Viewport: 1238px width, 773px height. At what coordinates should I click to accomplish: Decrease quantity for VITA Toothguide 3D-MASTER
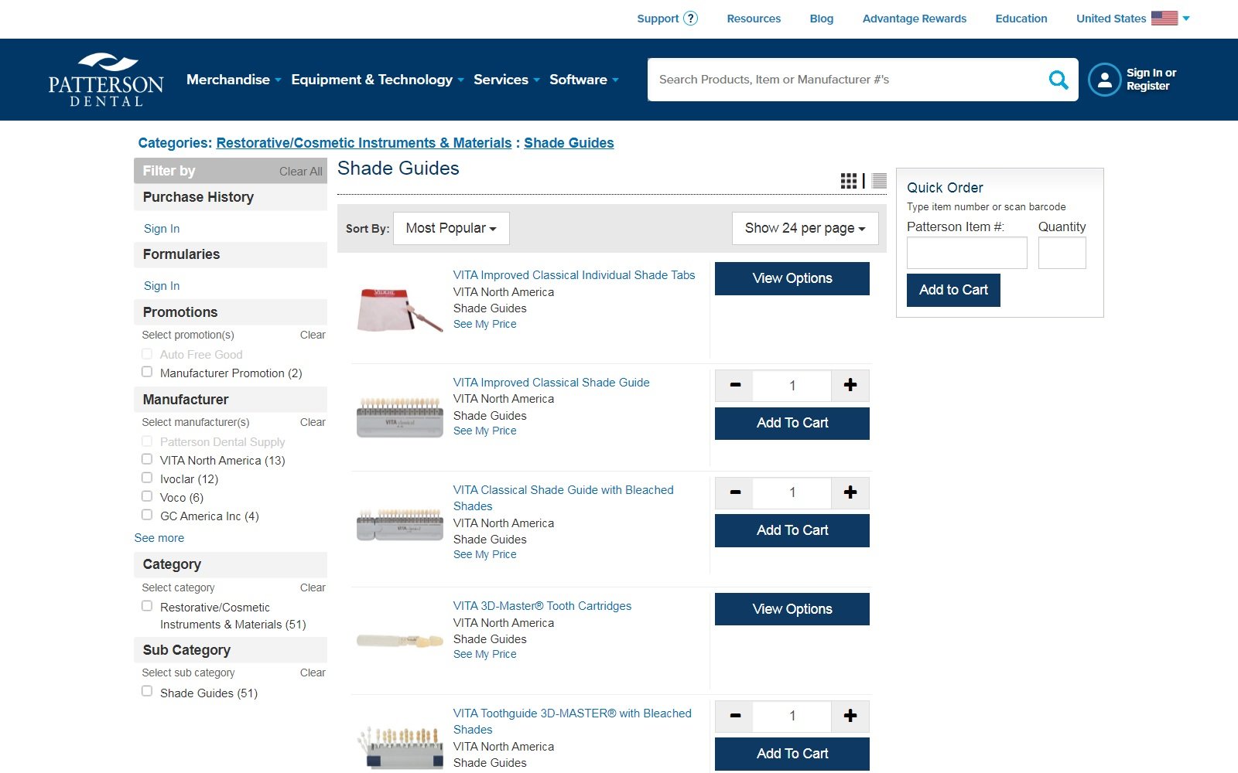point(735,716)
